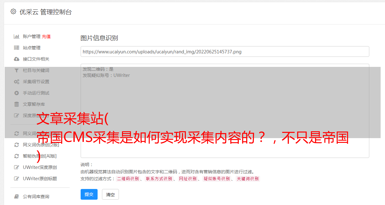Focus the image URL input field

point(225,51)
